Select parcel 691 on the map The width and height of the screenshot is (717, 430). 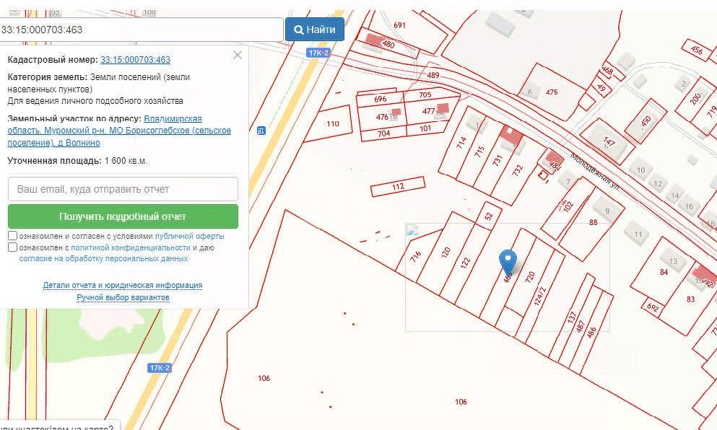[x=399, y=25]
